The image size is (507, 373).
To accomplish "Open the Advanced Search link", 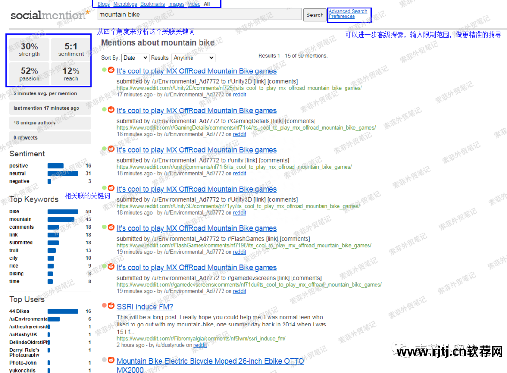I will [x=348, y=11].
